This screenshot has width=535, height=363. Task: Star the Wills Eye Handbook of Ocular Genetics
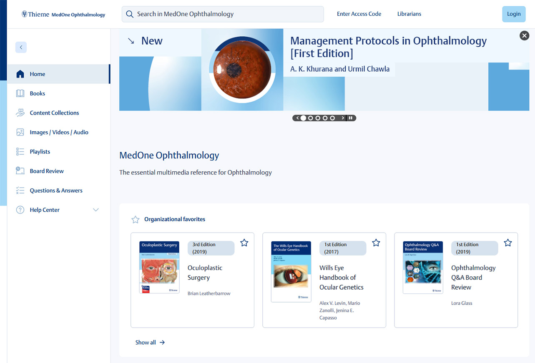coord(376,243)
